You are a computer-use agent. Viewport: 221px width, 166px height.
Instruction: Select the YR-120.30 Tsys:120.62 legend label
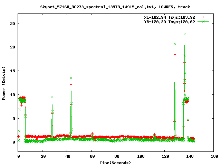pyautogui.click(x=170, y=22)
